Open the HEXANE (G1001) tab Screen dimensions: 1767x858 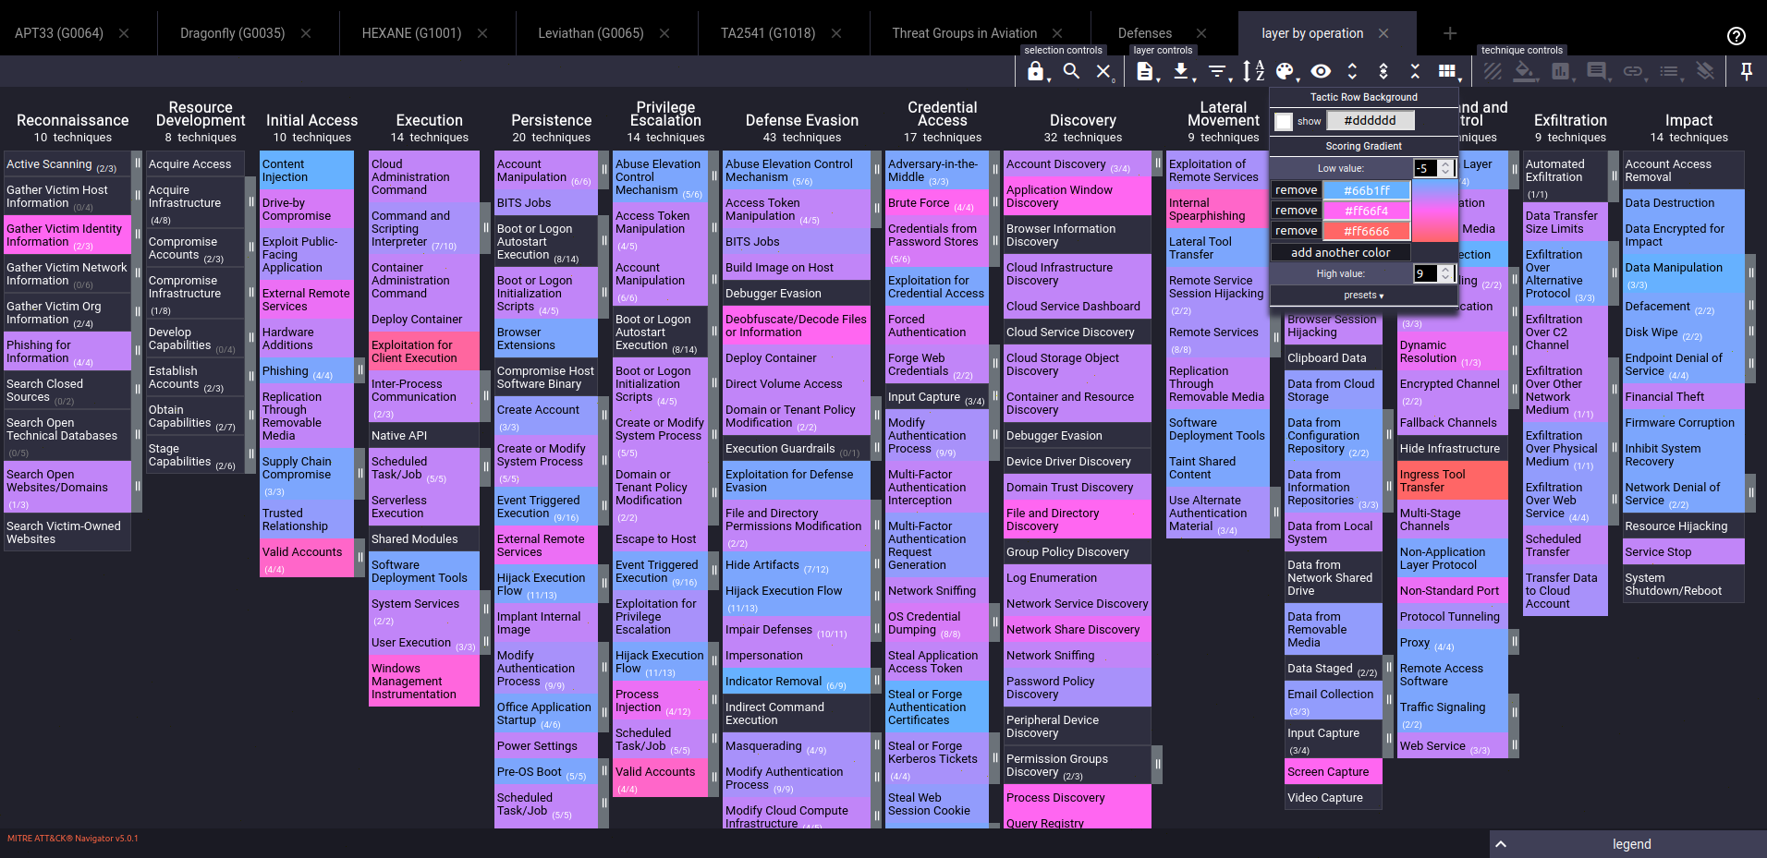tap(411, 33)
